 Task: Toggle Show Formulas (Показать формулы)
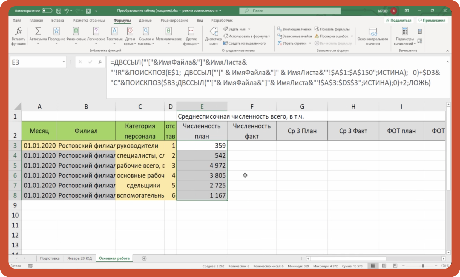[x=332, y=29]
